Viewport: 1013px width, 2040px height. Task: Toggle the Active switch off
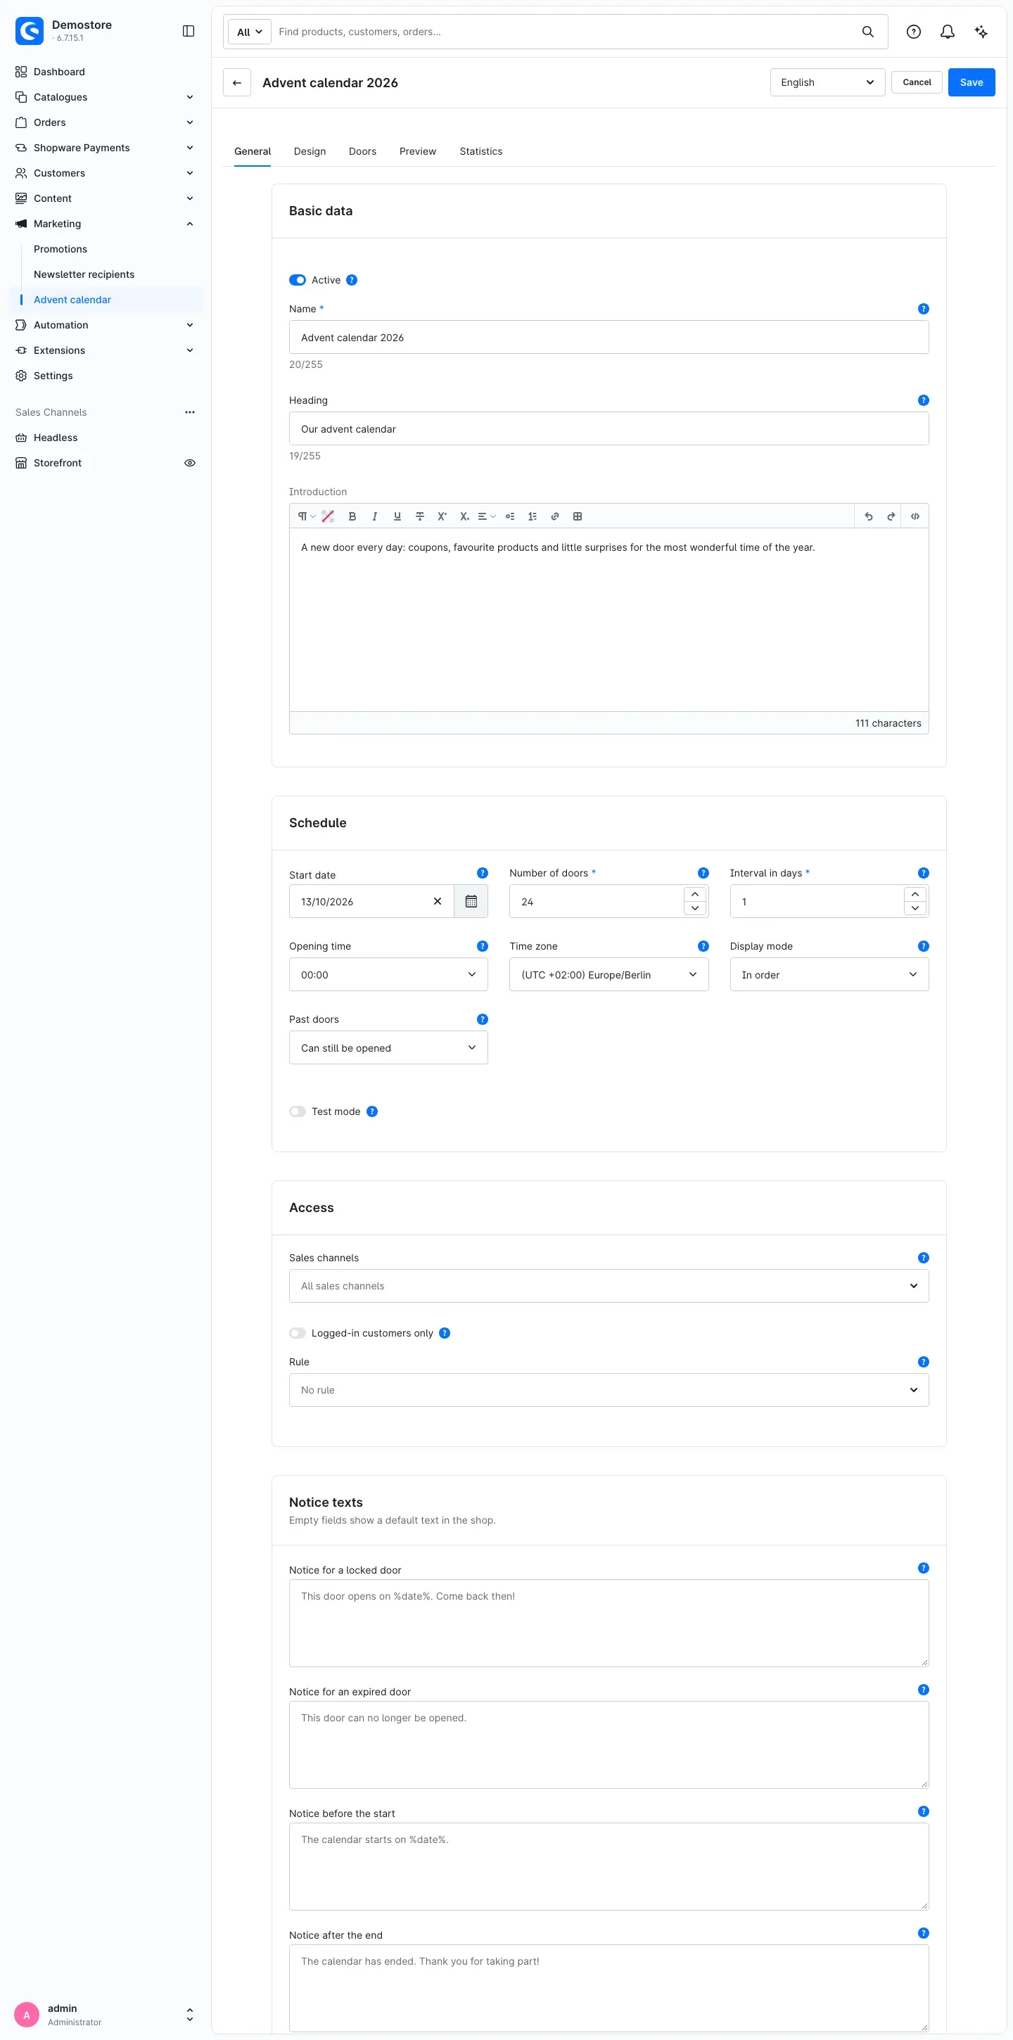coord(298,281)
